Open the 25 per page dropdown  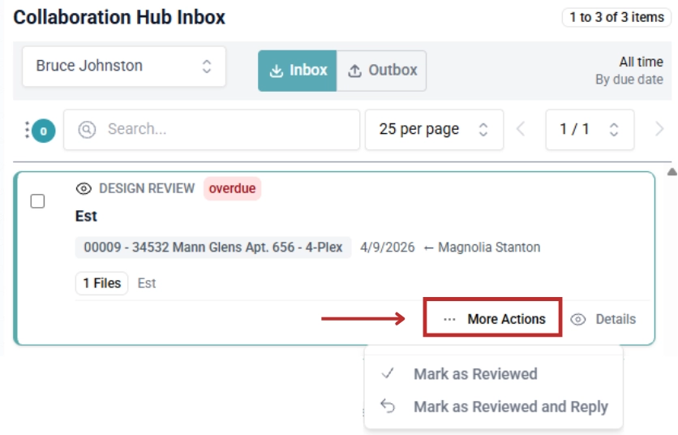pyautogui.click(x=434, y=129)
